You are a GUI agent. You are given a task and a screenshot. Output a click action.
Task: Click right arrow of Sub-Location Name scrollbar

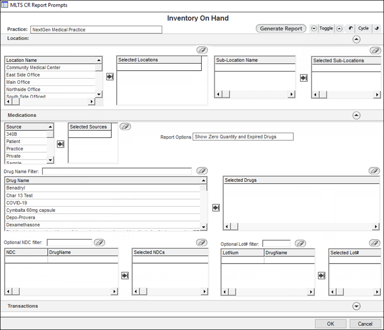[x=291, y=94]
